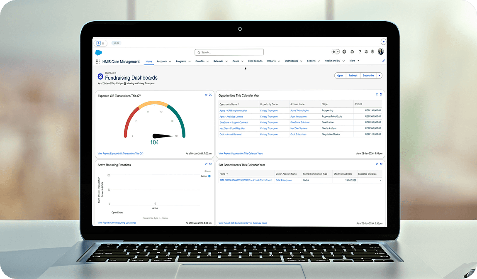Image resolution: width=477 pixels, height=279 pixels.
Task: Expand the Accounts tab chevron
Action: click(x=170, y=61)
